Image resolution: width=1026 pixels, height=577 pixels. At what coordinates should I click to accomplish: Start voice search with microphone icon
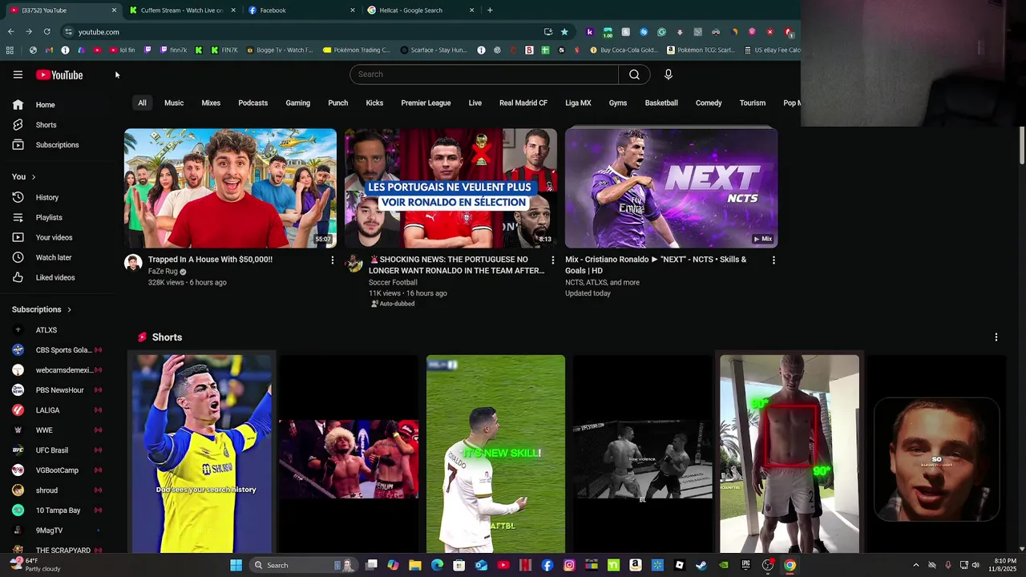669,75
